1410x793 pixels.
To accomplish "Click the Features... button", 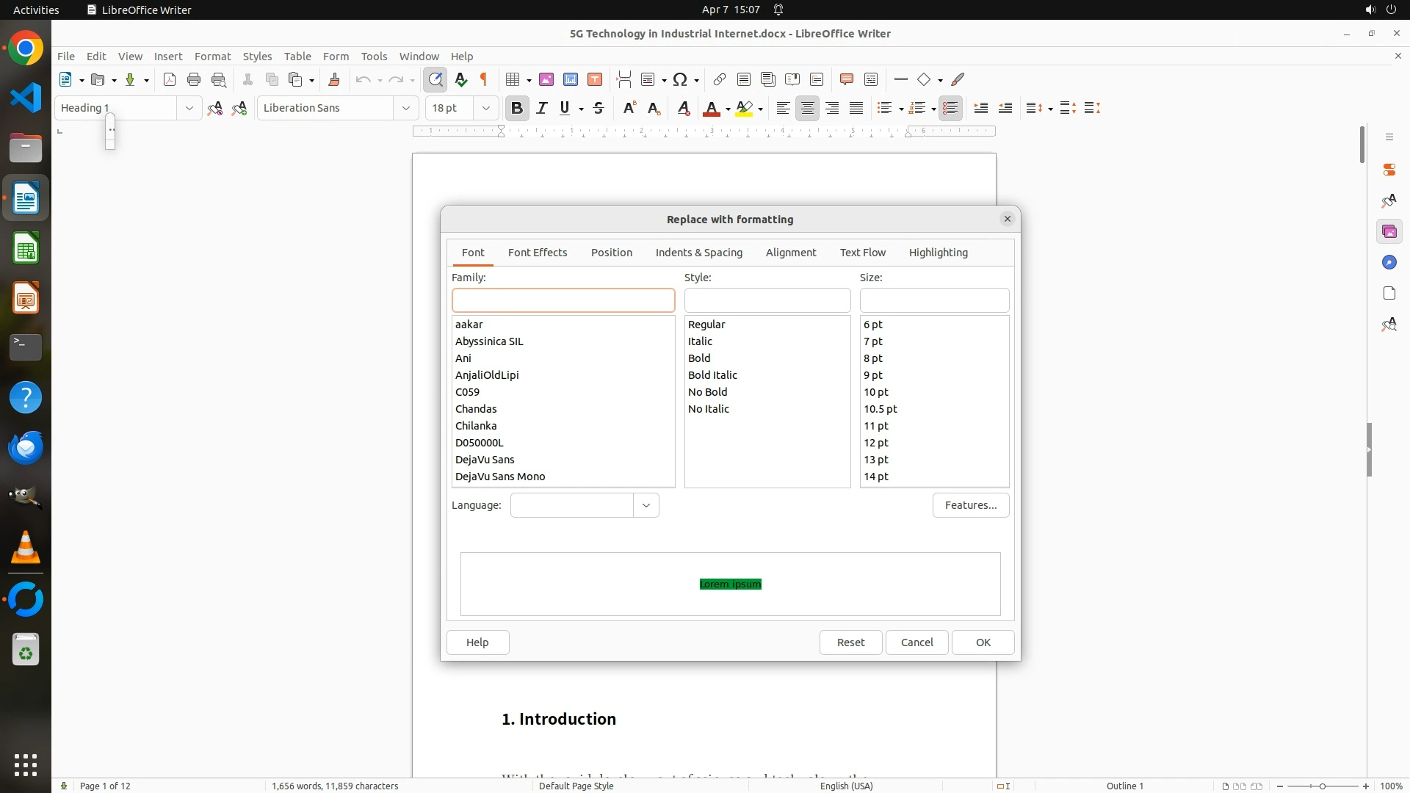I will [970, 505].
